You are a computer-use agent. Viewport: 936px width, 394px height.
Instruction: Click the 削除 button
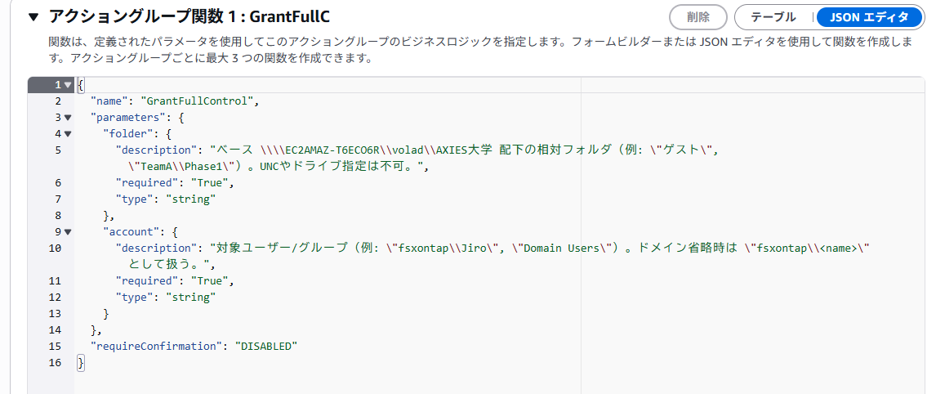tap(698, 17)
